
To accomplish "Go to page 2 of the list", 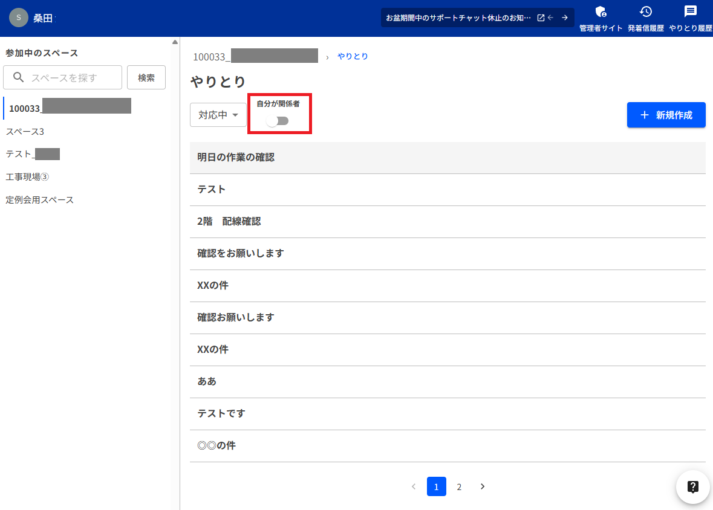I will coord(459,486).
